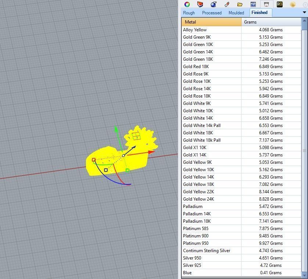The height and width of the screenshot is (279, 308).
Task: Select the Palladium 18K row
Action: click(241, 221)
